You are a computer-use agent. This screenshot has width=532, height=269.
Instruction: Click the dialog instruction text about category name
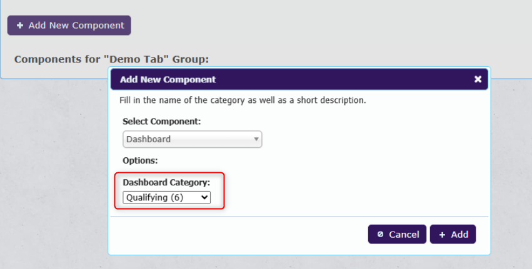click(243, 100)
